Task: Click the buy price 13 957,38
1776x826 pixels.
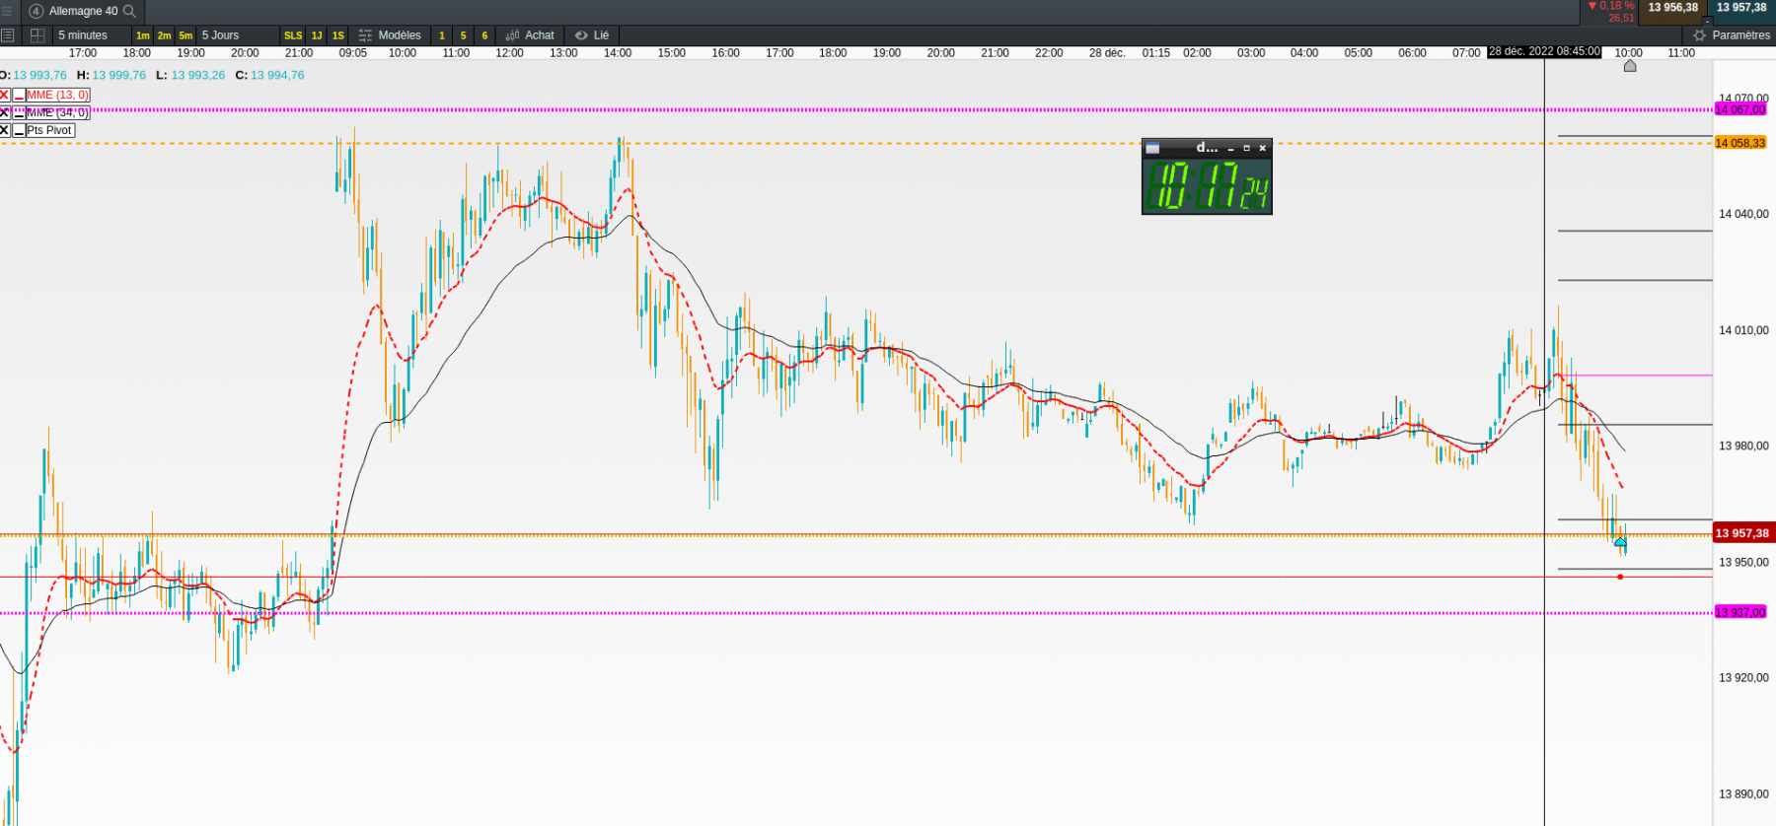Action: tap(1741, 8)
